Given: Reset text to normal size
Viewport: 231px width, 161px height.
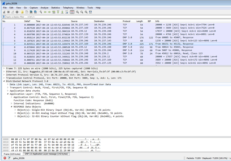Looking at the screenshot, I should point(86,12).
